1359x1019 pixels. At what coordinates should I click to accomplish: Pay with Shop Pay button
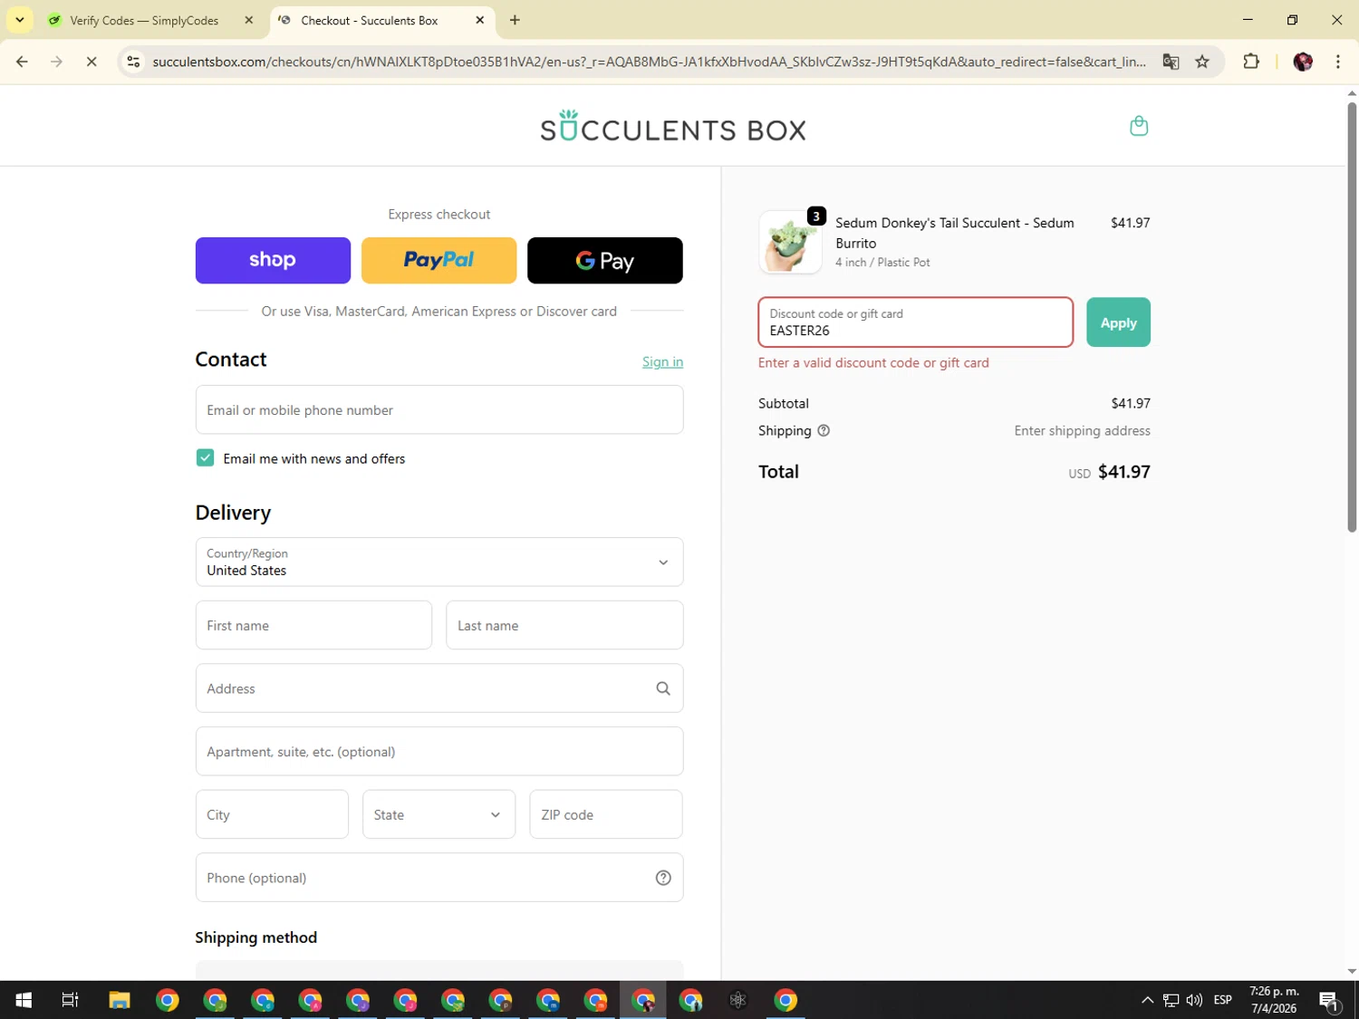(273, 261)
